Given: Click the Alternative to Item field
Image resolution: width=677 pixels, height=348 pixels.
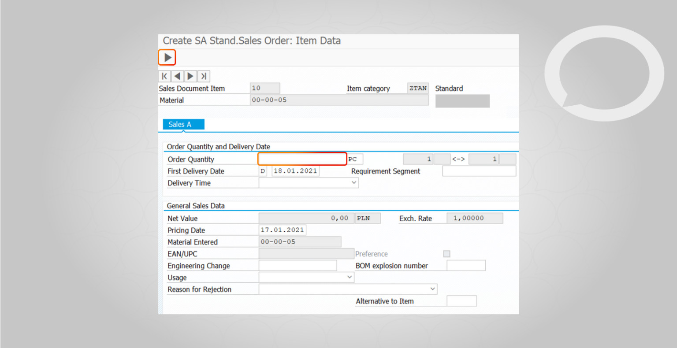Looking at the screenshot, I should coord(461,301).
